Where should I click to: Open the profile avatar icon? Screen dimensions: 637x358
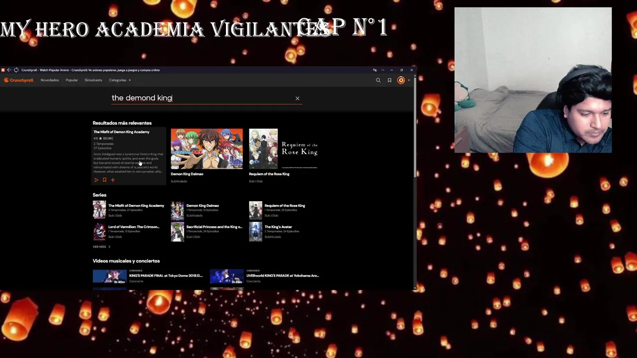coord(401,80)
